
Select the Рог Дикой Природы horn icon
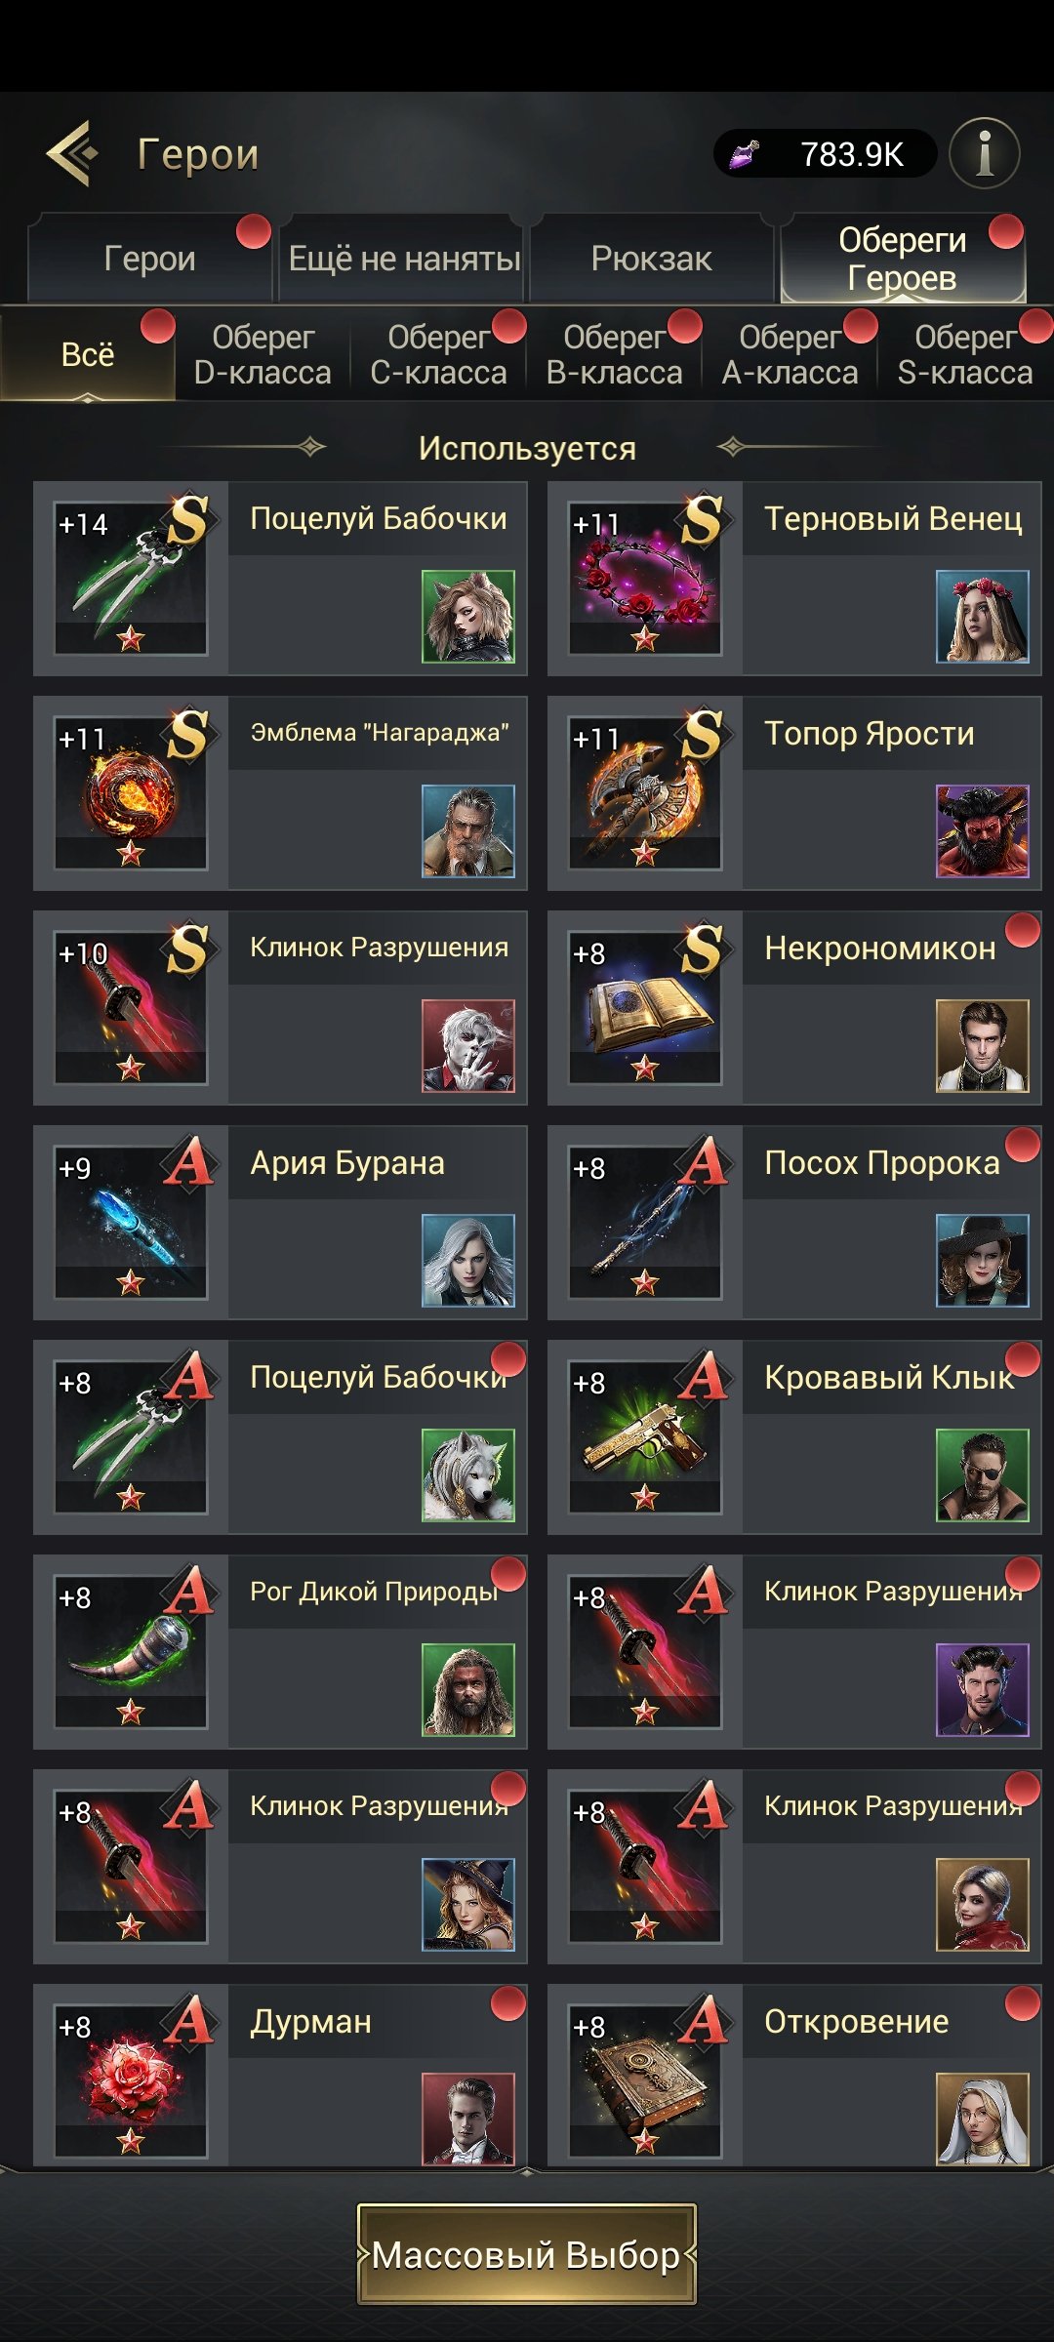tap(131, 1652)
